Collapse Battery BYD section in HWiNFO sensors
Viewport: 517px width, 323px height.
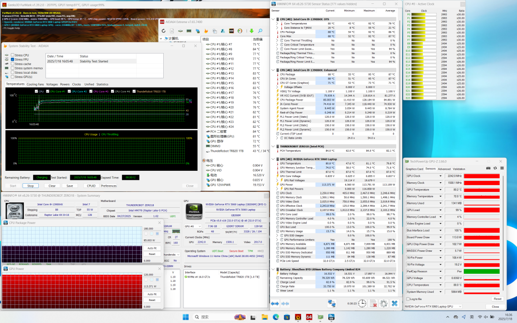click(x=273, y=269)
